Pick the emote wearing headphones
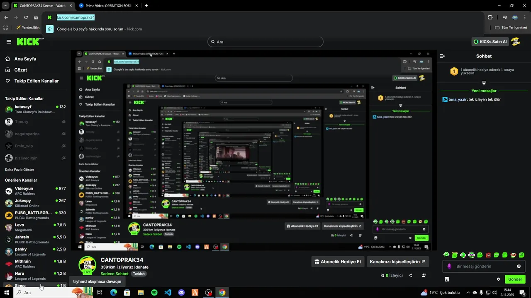531x298 pixels. pyautogui.click(x=471, y=255)
